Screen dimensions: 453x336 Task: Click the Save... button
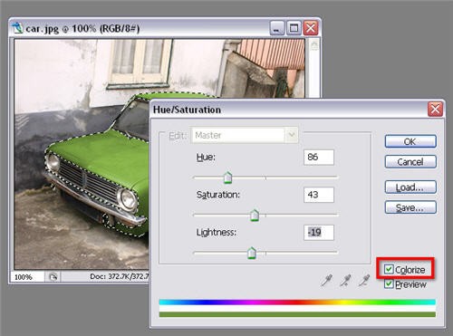[410, 207]
